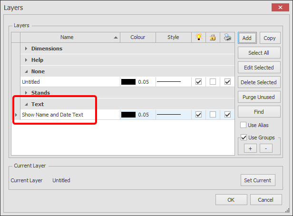Click the Style column header
Image resolution: width=293 pixels, height=216 pixels.
tap(174, 37)
